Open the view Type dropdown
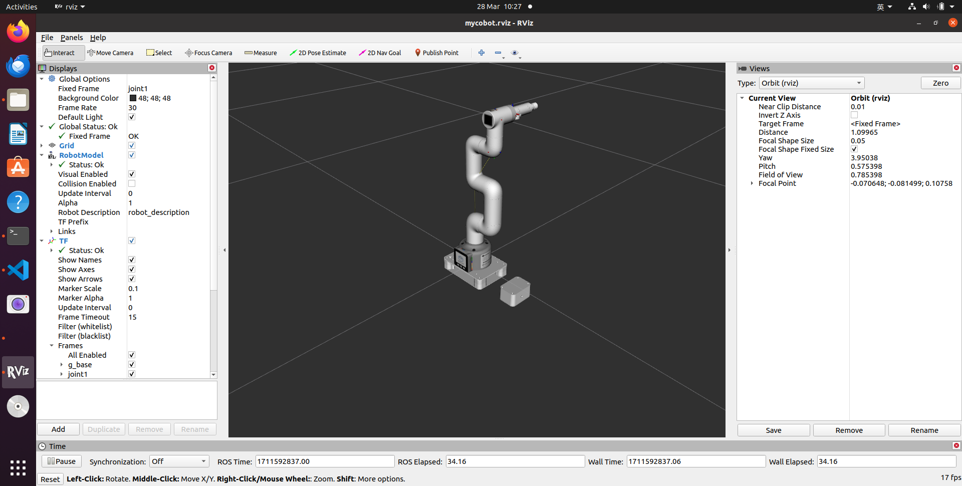Viewport: 962px width, 486px height. pos(812,83)
